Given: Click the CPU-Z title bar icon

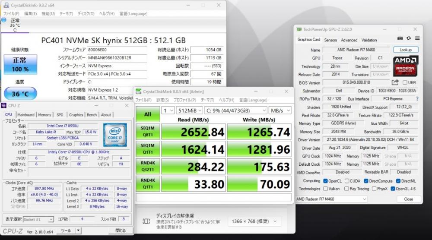Looking at the screenshot, I should coord(3,105).
